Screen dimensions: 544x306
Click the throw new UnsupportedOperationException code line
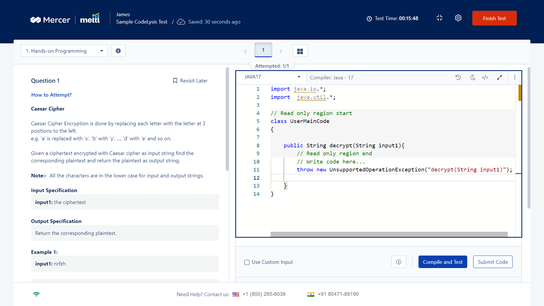point(404,170)
